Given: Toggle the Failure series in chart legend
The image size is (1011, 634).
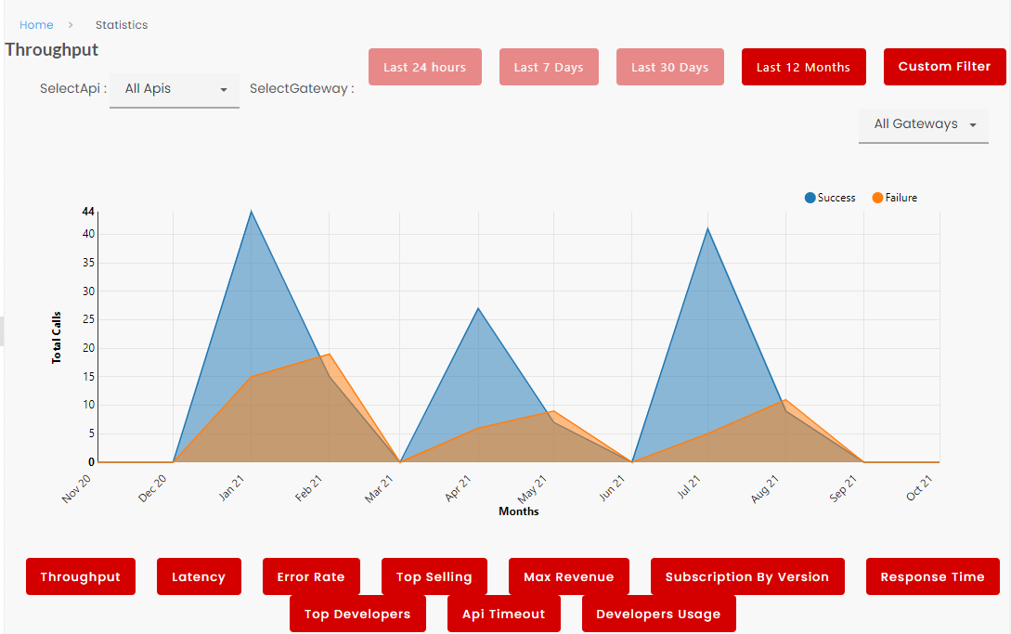Looking at the screenshot, I should (x=894, y=198).
